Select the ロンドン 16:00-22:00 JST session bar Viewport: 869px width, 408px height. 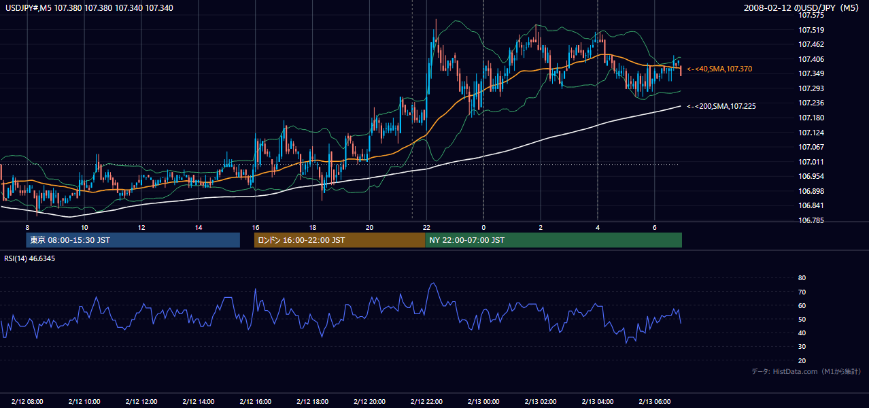339,240
